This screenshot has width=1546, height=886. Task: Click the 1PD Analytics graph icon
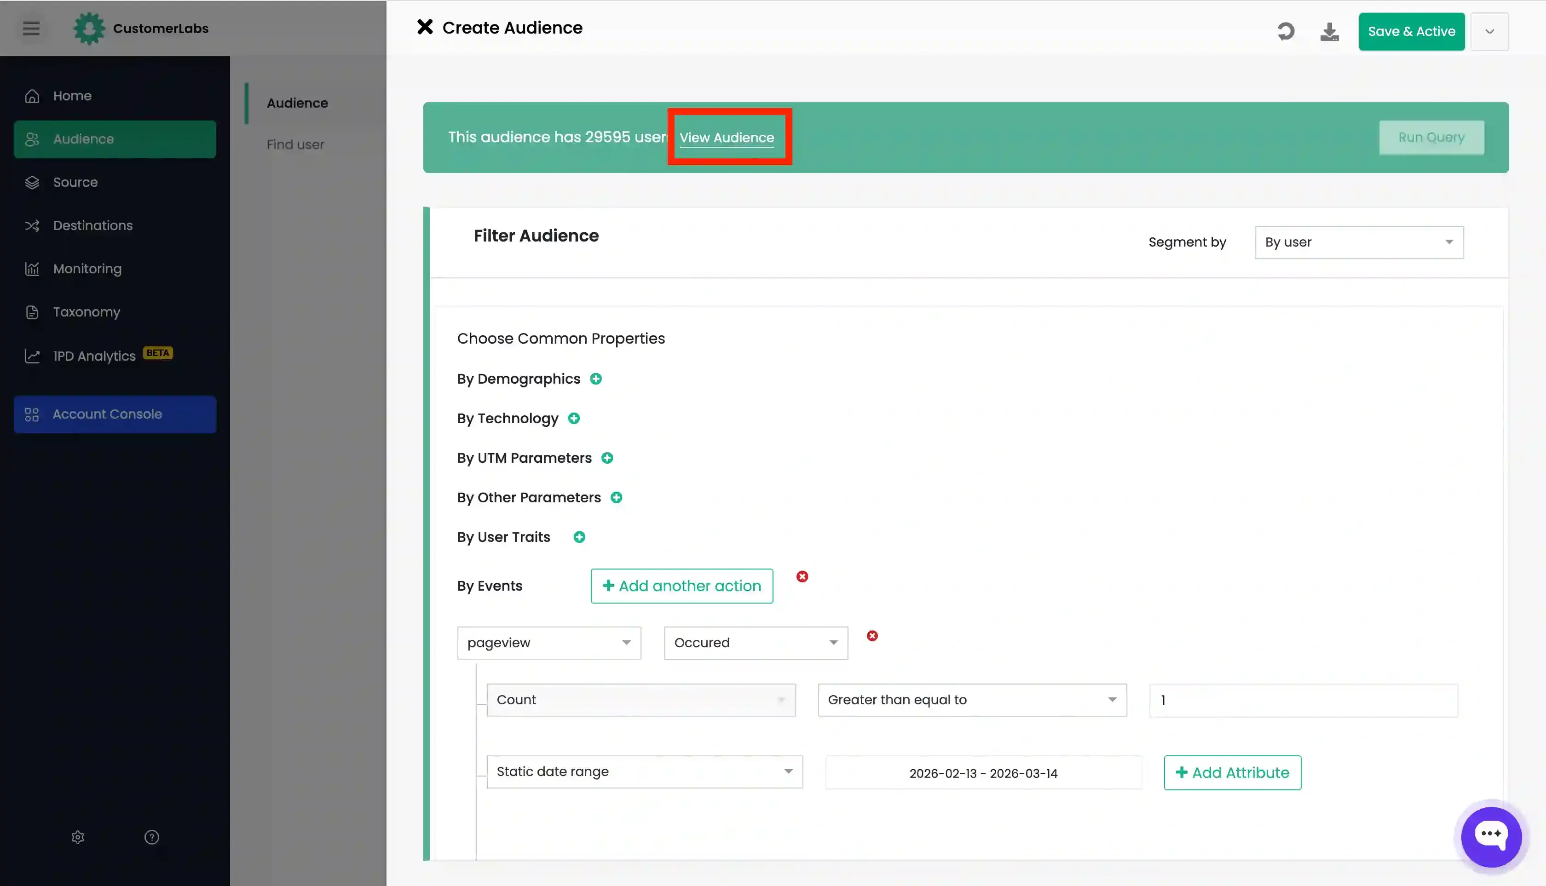click(32, 356)
